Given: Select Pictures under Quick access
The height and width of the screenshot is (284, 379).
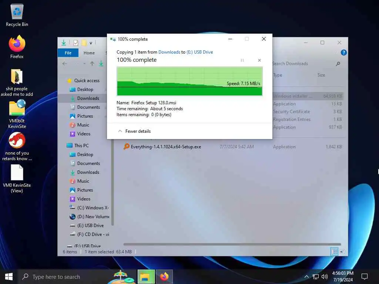Looking at the screenshot, I should point(81,116).
